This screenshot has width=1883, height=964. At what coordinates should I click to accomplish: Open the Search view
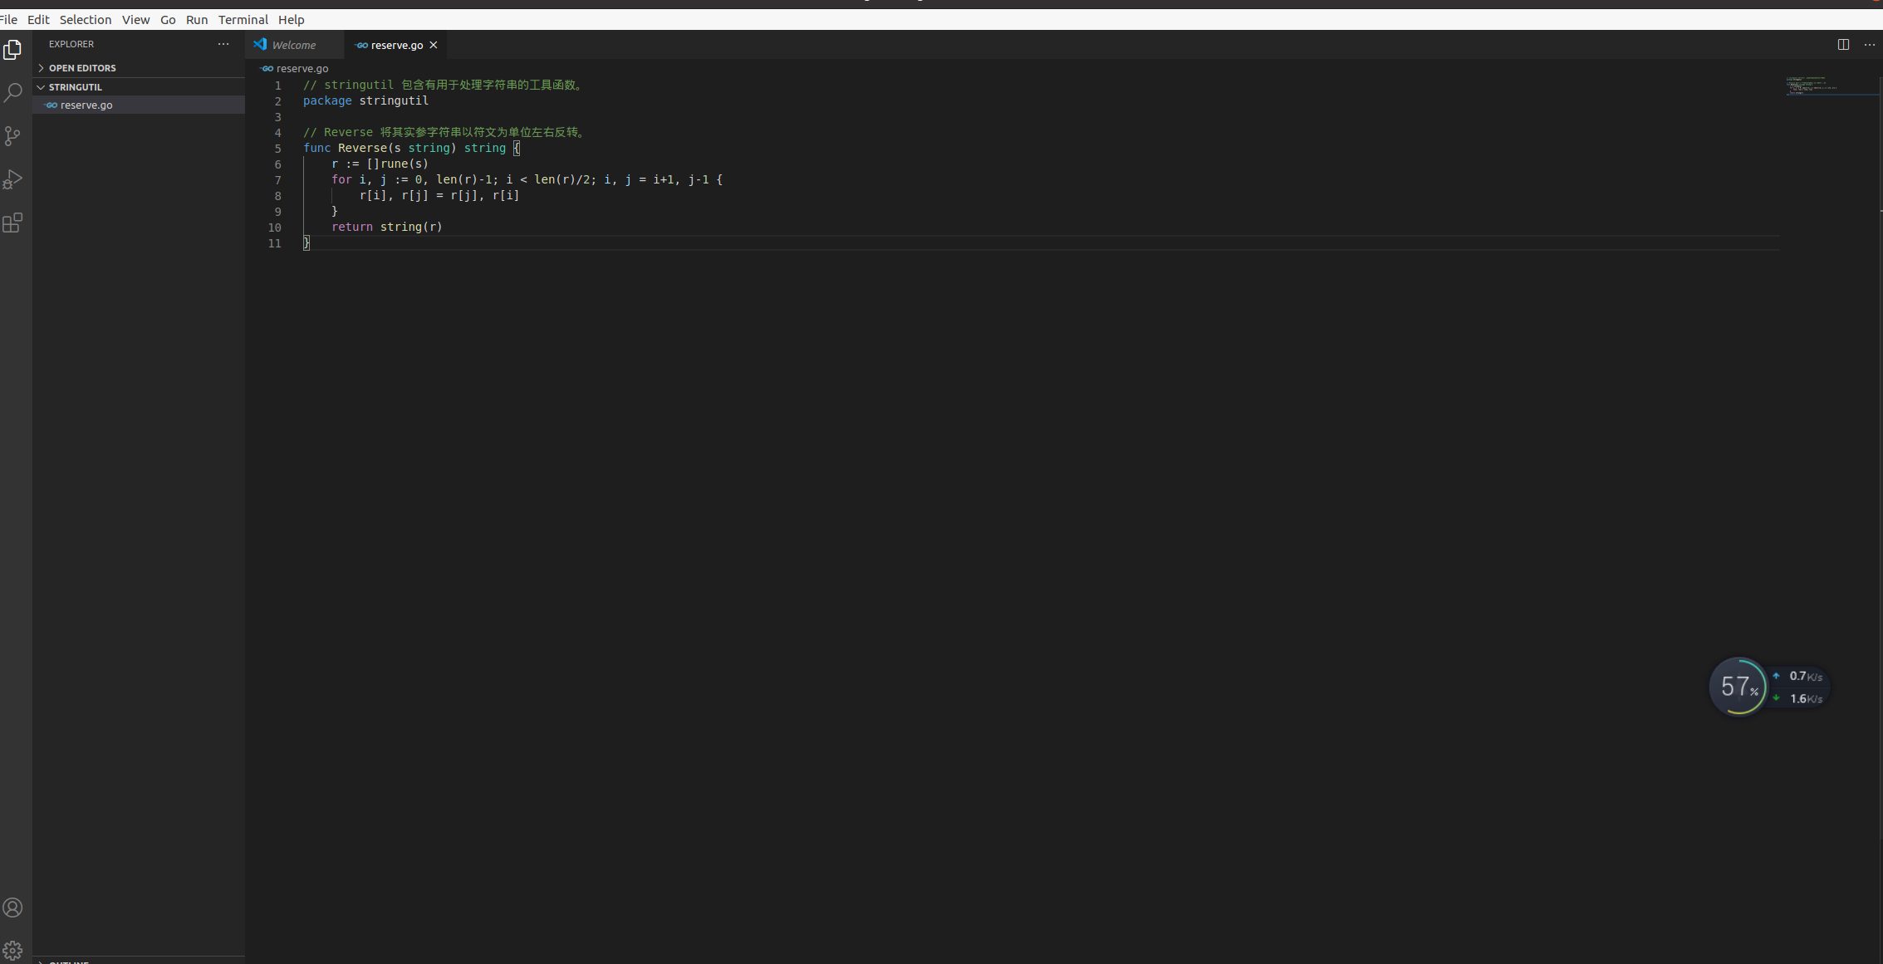point(12,93)
